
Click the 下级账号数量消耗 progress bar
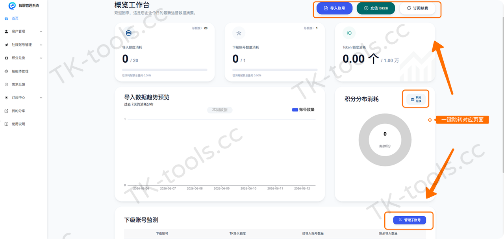[275, 70]
